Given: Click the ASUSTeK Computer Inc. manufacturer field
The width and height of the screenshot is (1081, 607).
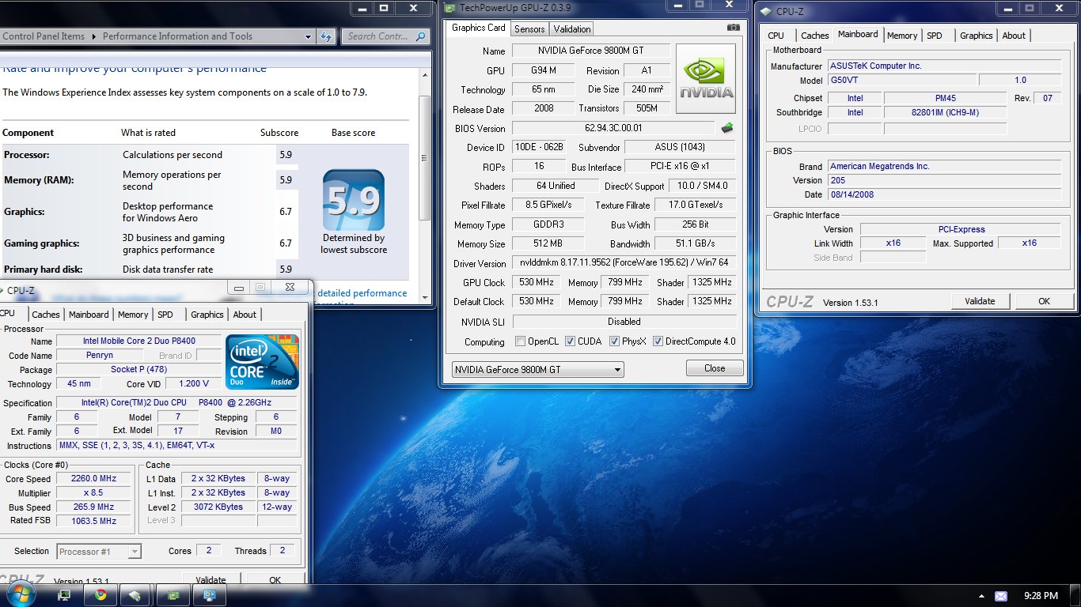Looking at the screenshot, I should click(x=944, y=66).
